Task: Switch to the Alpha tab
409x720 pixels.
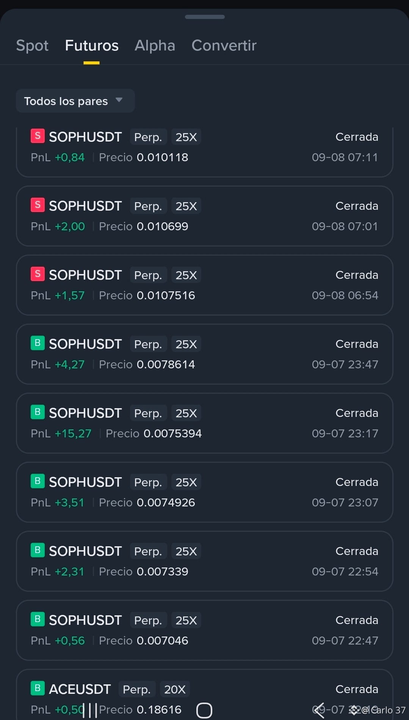Action: (x=155, y=46)
